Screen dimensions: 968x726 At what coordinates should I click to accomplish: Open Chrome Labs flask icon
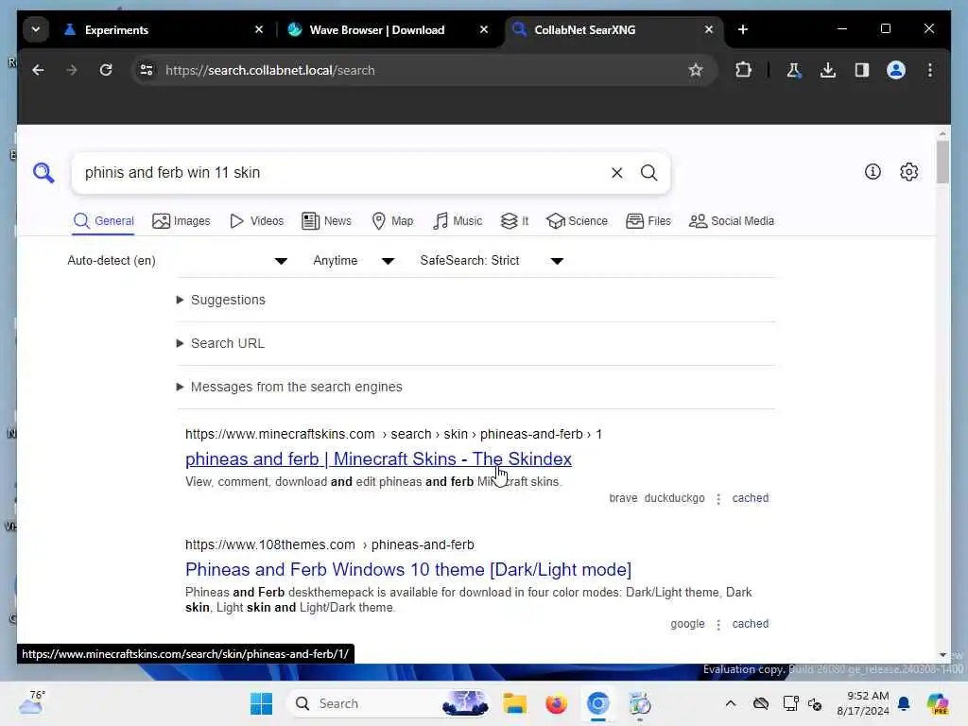coord(794,70)
